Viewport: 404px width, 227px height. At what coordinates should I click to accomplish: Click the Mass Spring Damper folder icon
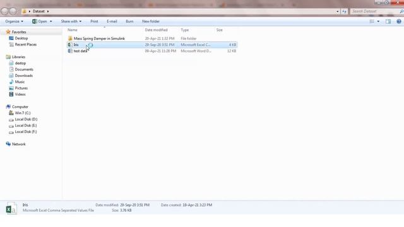point(70,38)
